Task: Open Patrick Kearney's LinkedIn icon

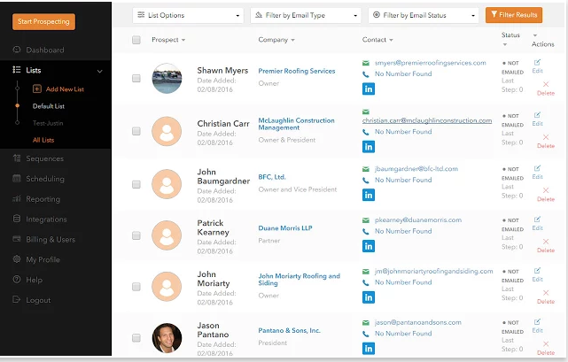Action: 369,246
